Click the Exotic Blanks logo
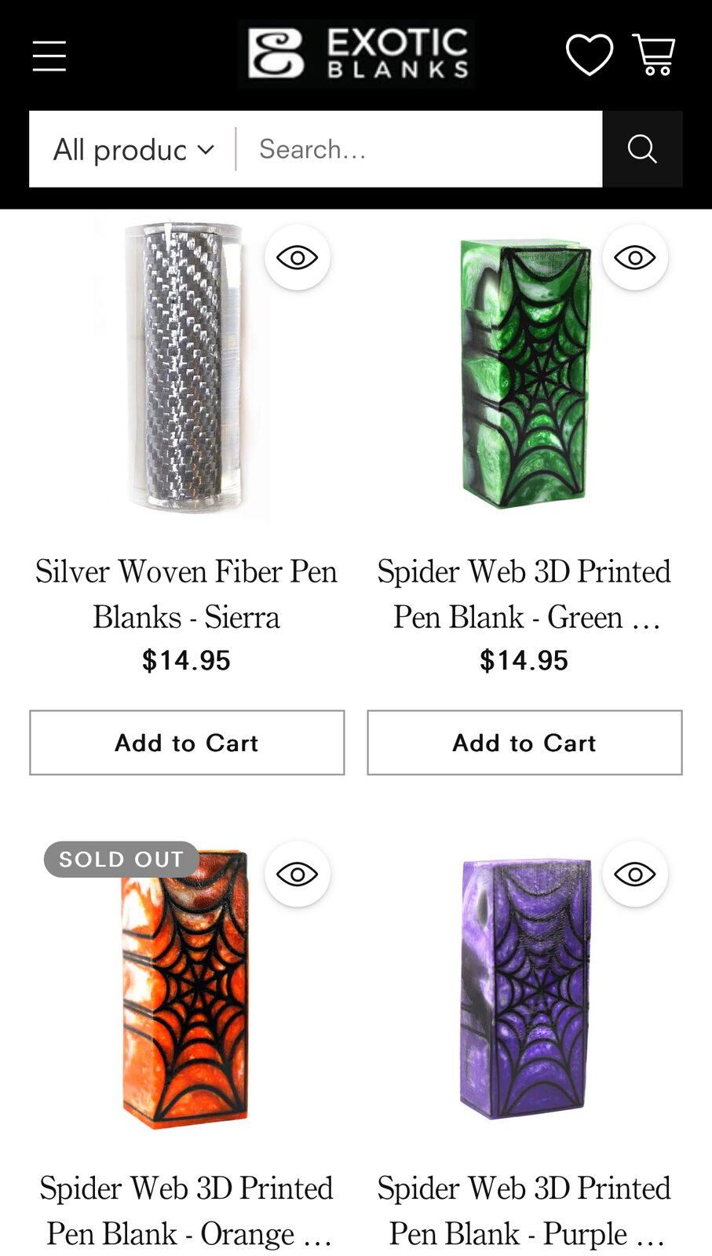Image resolution: width=712 pixels, height=1256 pixels. [356, 54]
